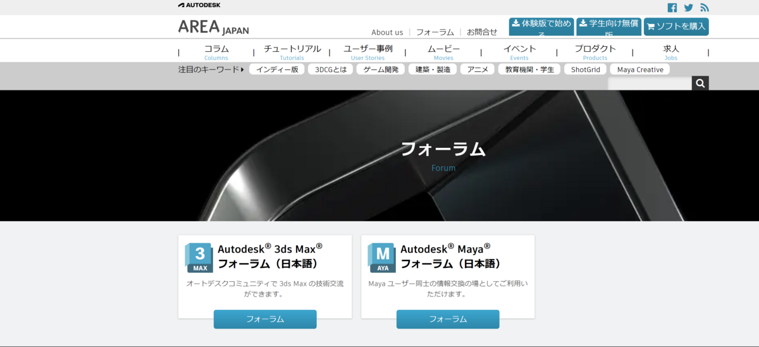
Task: Open the RSS feed icon
Action: point(705,8)
